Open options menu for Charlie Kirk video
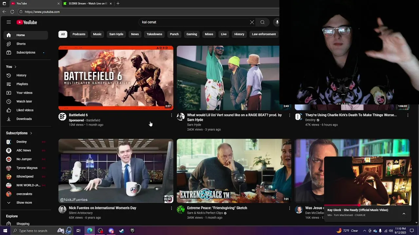This screenshot has width=419, height=235. point(408,115)
